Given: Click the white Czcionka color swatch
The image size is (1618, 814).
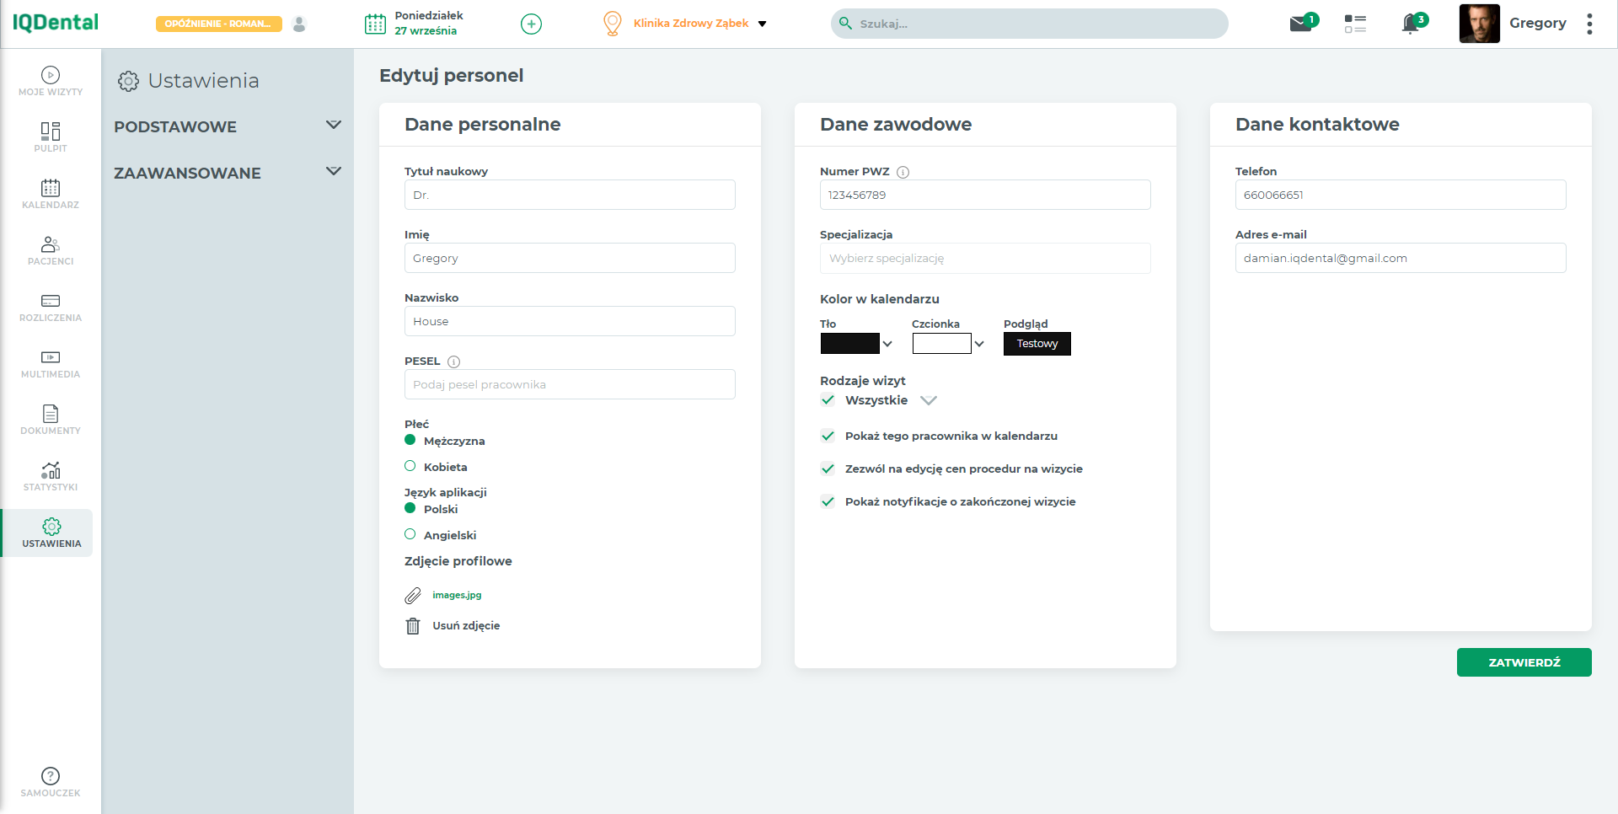Looking at the screenshot, I should tap(941, 344).
